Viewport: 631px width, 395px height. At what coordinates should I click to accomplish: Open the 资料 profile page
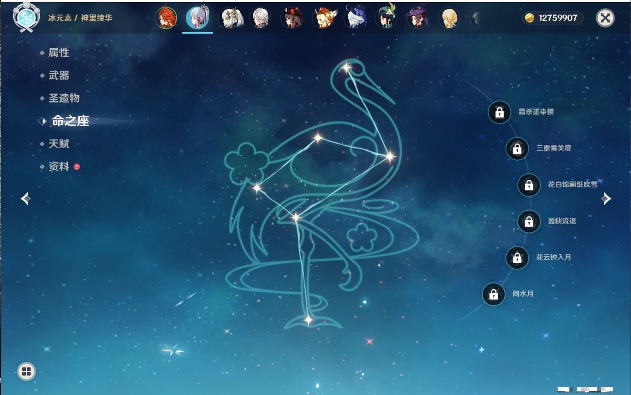point(59,166)
